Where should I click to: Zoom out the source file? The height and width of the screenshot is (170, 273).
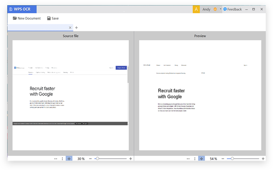coord(90,159)
